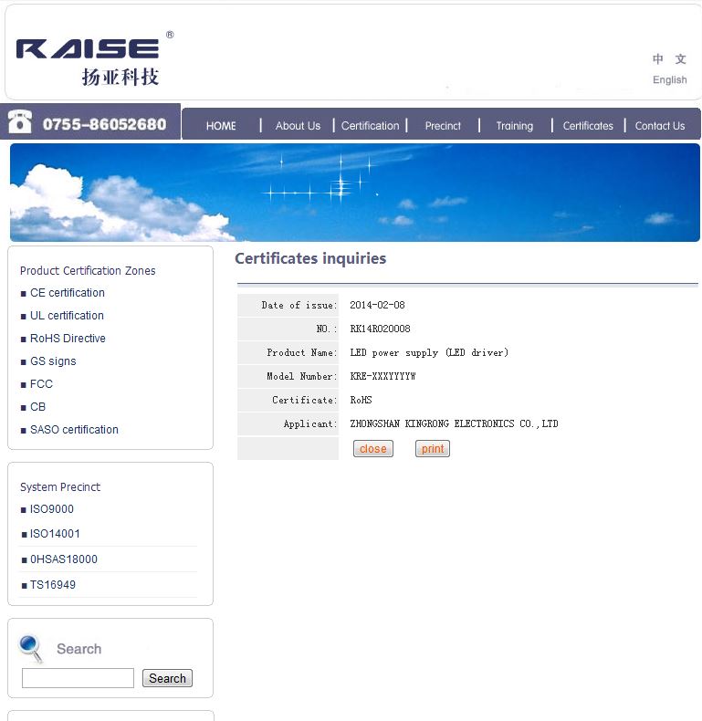
Task: Go to the Contact Us page
Action: point(660,126)
